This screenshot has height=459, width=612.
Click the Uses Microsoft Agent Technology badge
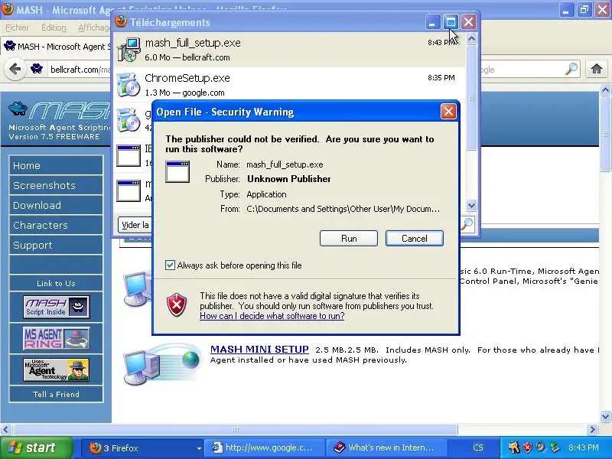tap(56, 369)
